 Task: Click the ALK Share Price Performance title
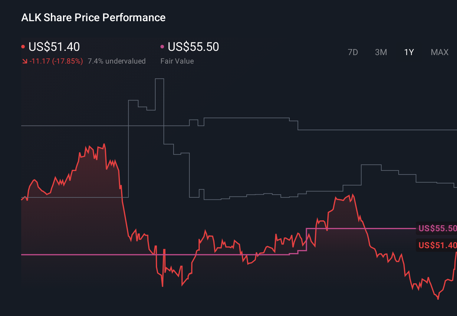(93, 18)
